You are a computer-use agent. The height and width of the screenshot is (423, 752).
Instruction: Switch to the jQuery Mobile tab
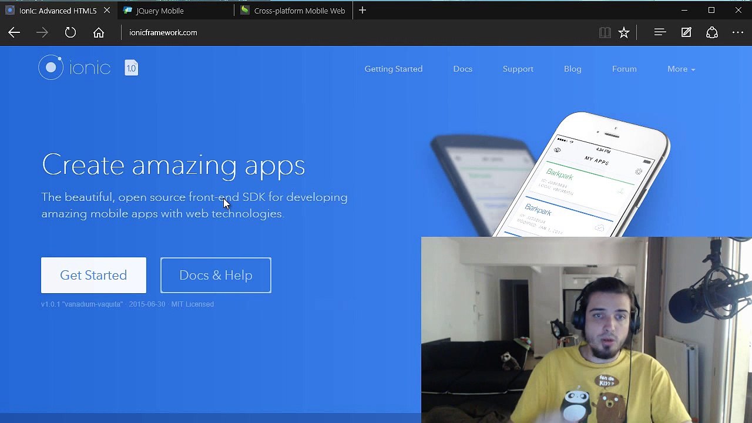pos(174,11)
